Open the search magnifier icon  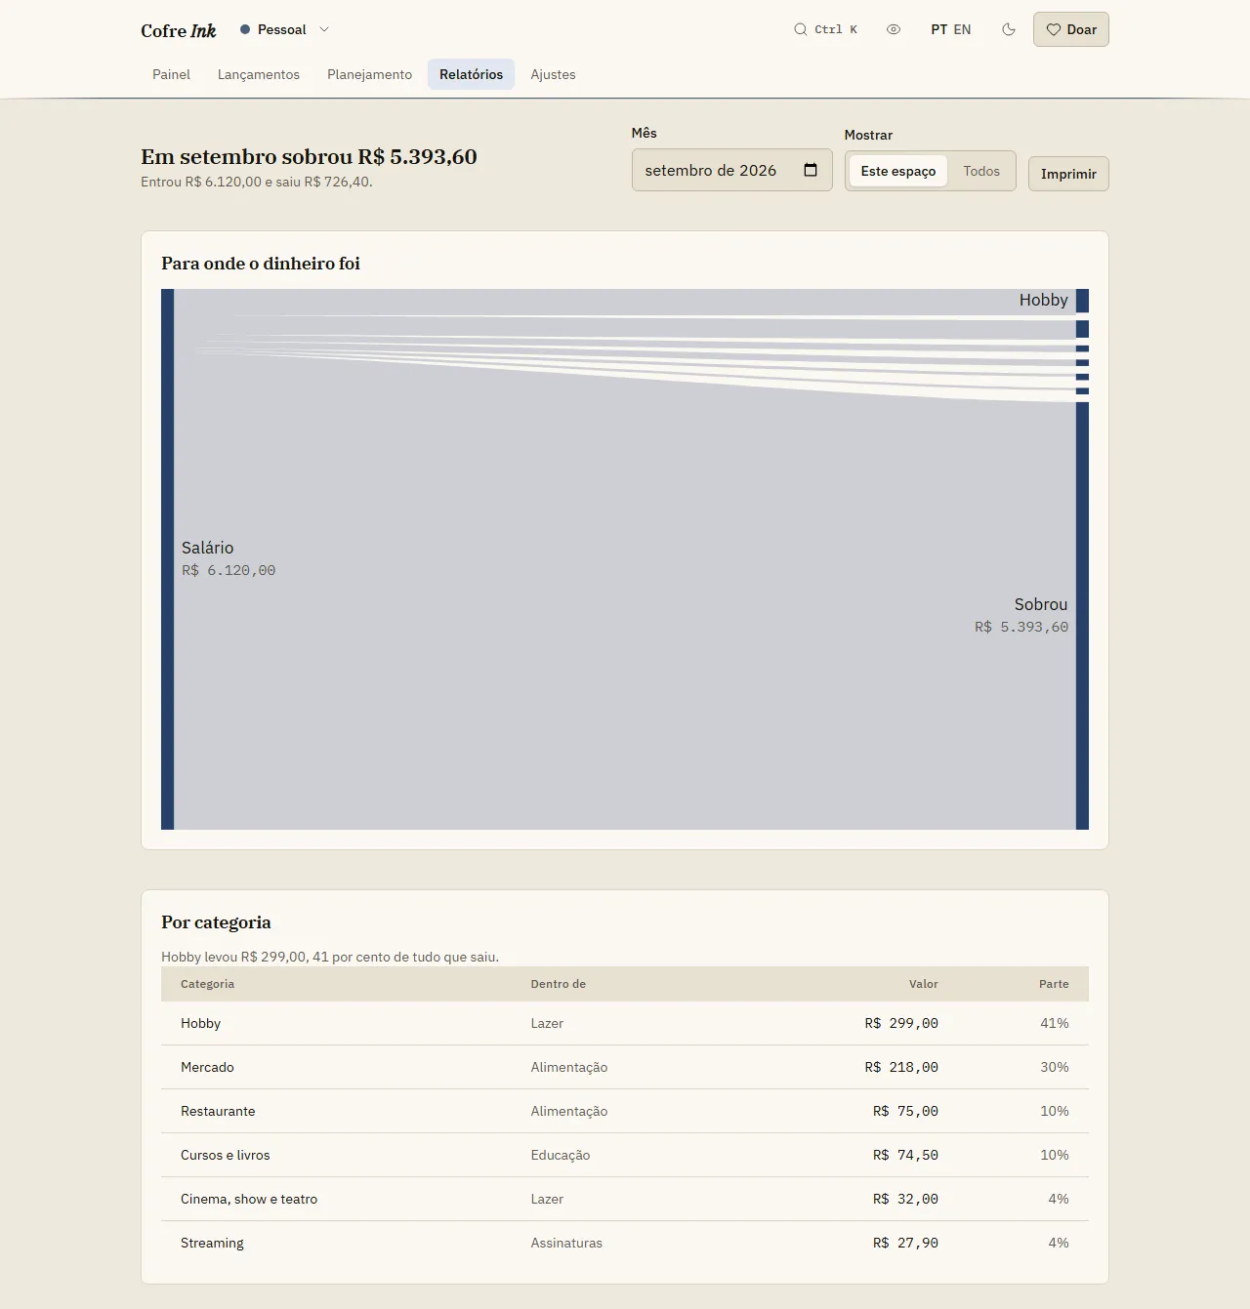pyautogui.click(x=800, y=29)
